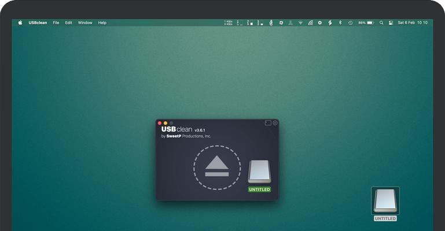Open the Apple menu
Image resolution: width=445 pixels, height=231 pixels.
[x=20, y=23]
